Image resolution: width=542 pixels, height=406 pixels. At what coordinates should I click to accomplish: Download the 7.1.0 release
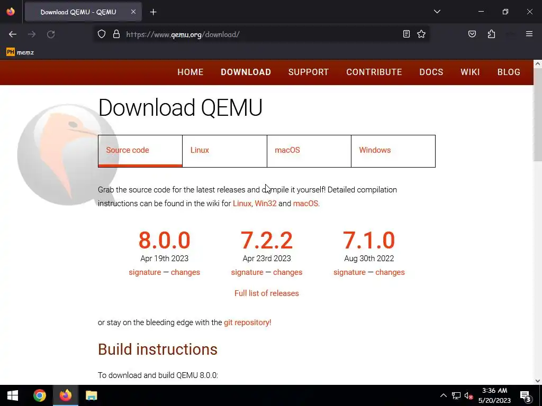tap(369, 241)
